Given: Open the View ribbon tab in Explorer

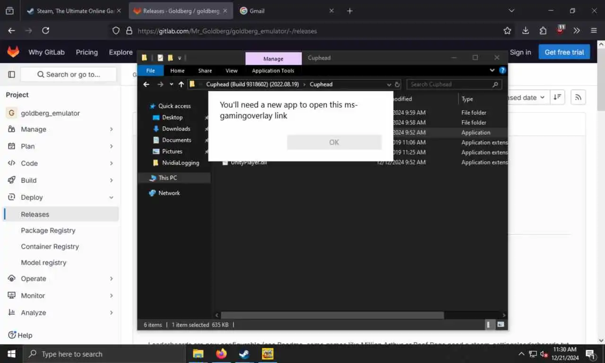Looking at the screenshot, I should [x=232, y=70].
